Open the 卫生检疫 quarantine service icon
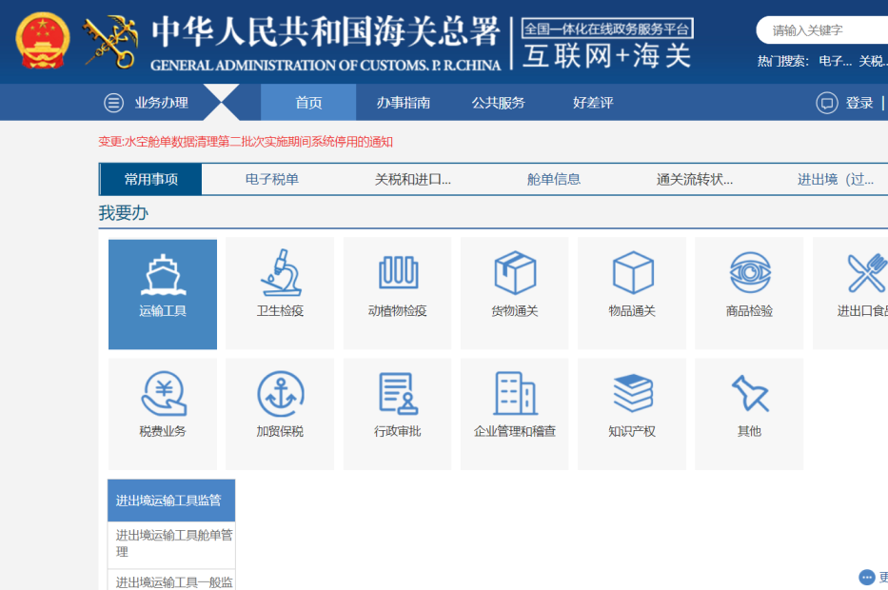 [x=280, y=294]
